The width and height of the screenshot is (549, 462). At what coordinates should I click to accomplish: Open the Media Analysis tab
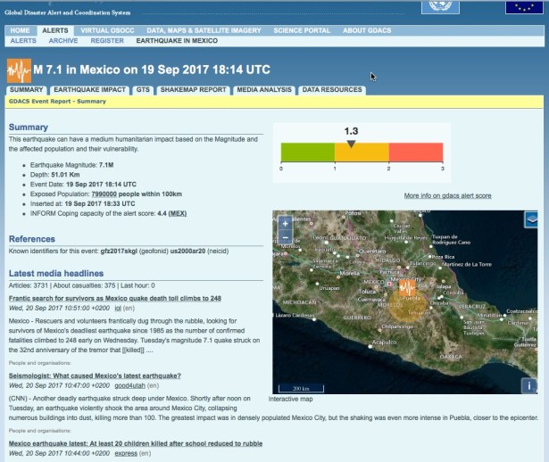click(x=262, y=90)
